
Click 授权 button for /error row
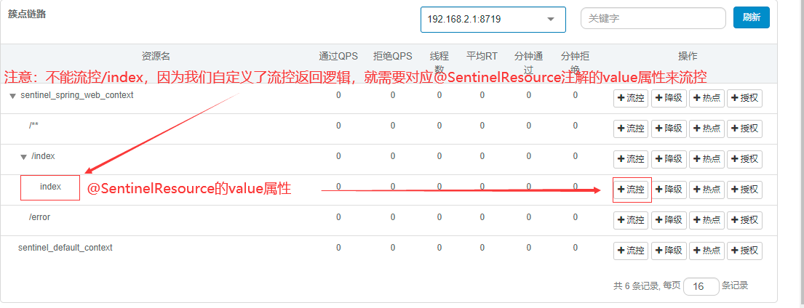coord(744,220)
